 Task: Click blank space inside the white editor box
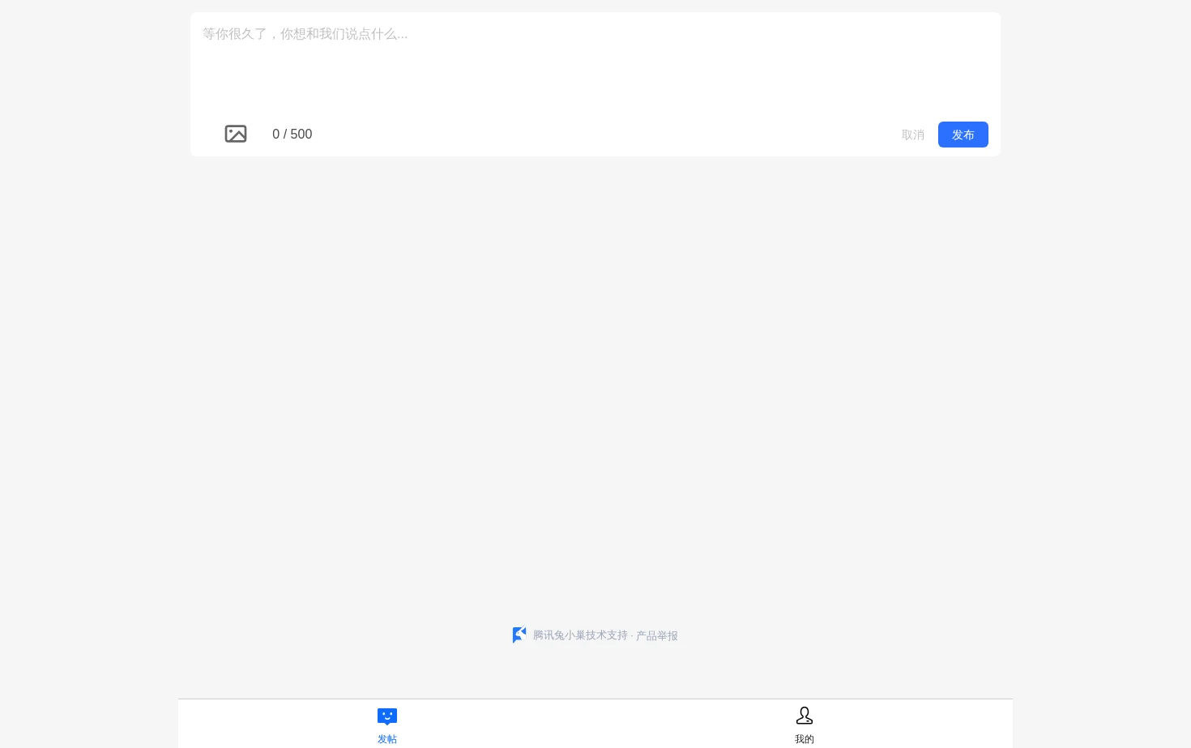(595, 81)
